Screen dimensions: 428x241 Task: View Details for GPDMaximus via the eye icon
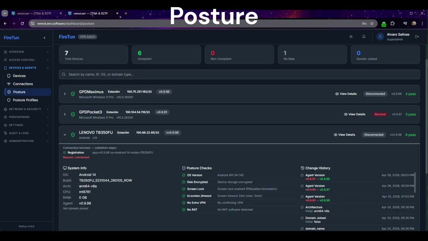coord(337,94)
